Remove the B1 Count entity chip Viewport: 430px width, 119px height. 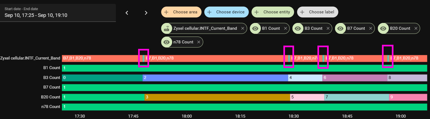point(285,28)
